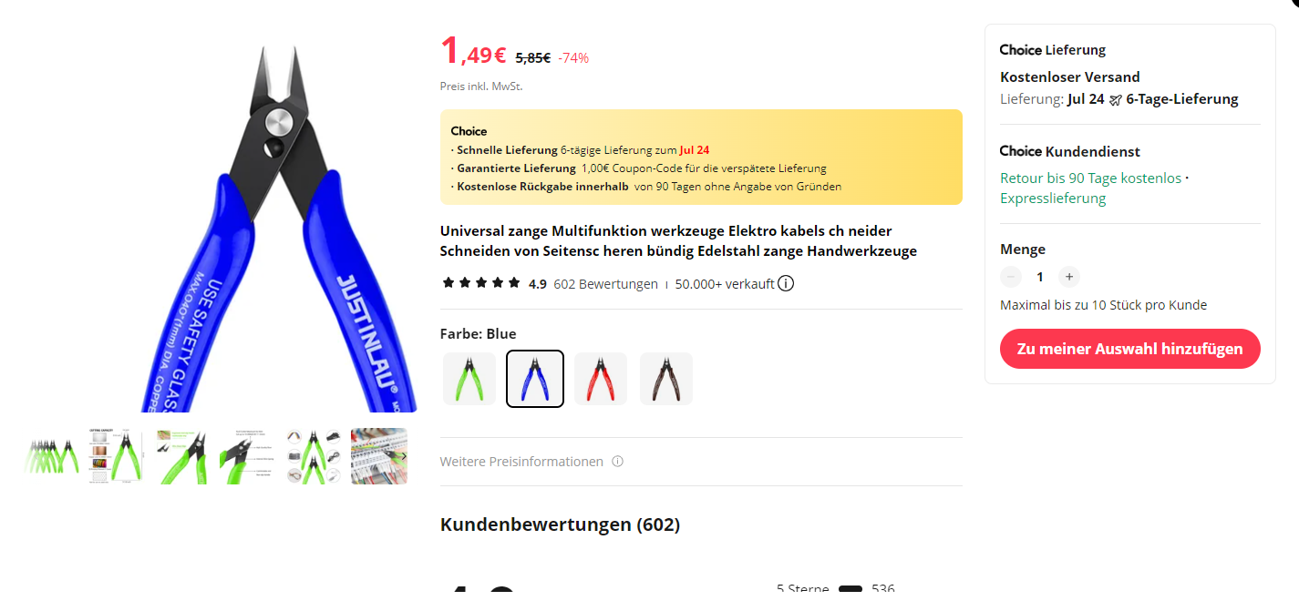Click info icon beside Weitere Preisinformationen
Viewport: 1299px width, 611px height.
click(618, 462)
